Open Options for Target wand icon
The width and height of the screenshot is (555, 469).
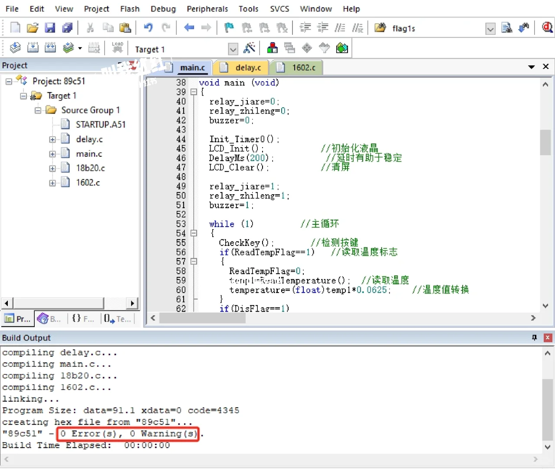[249, 48]
